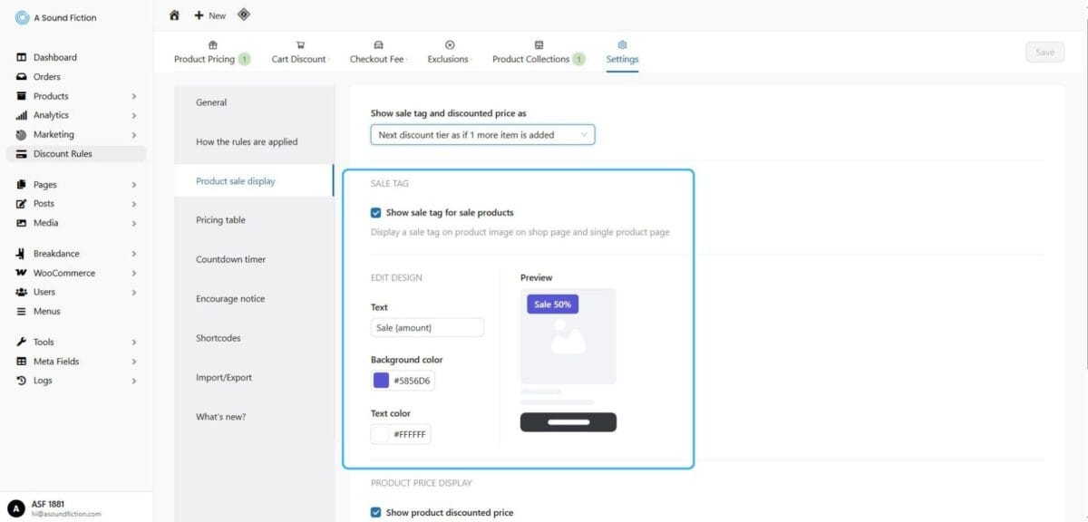Click the purple background color swatch
Screen dimensions: 1088x522
[x=382, y=381]
